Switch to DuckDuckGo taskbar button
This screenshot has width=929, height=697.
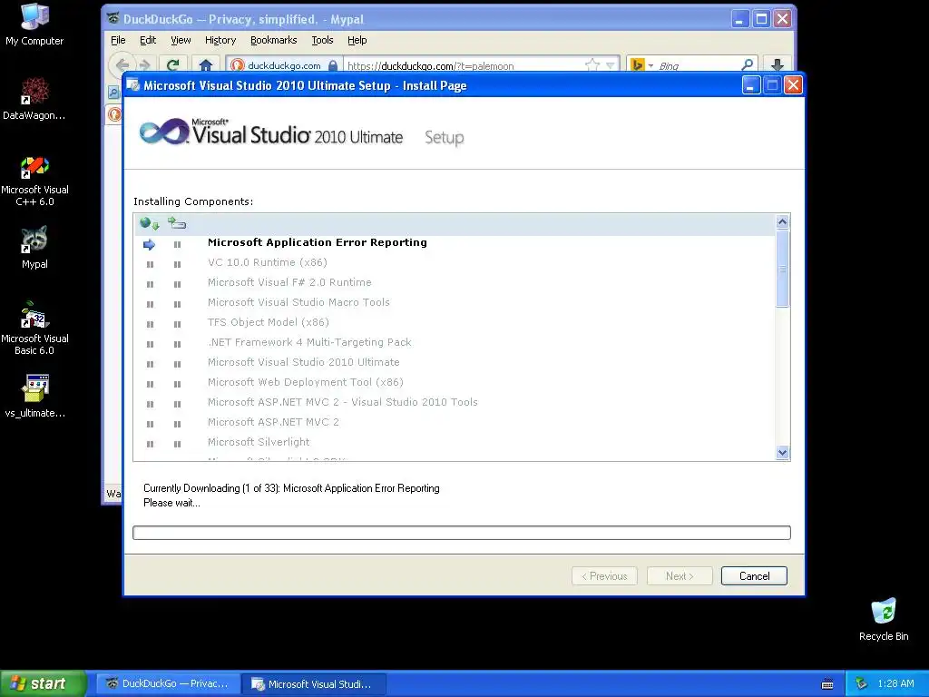coord(168,684)
